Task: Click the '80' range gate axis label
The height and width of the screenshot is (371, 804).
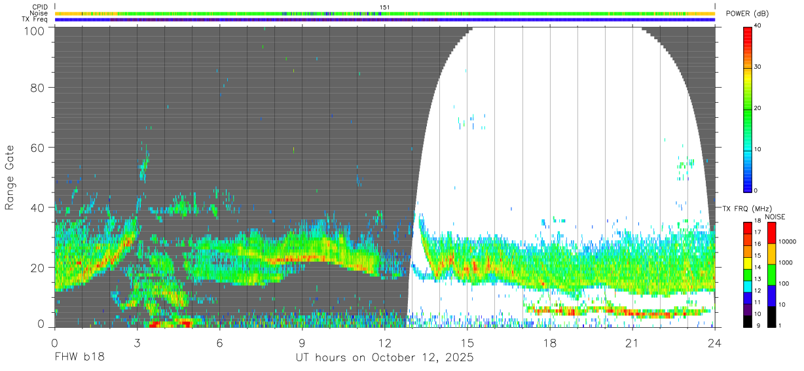Action: (39, 88)
